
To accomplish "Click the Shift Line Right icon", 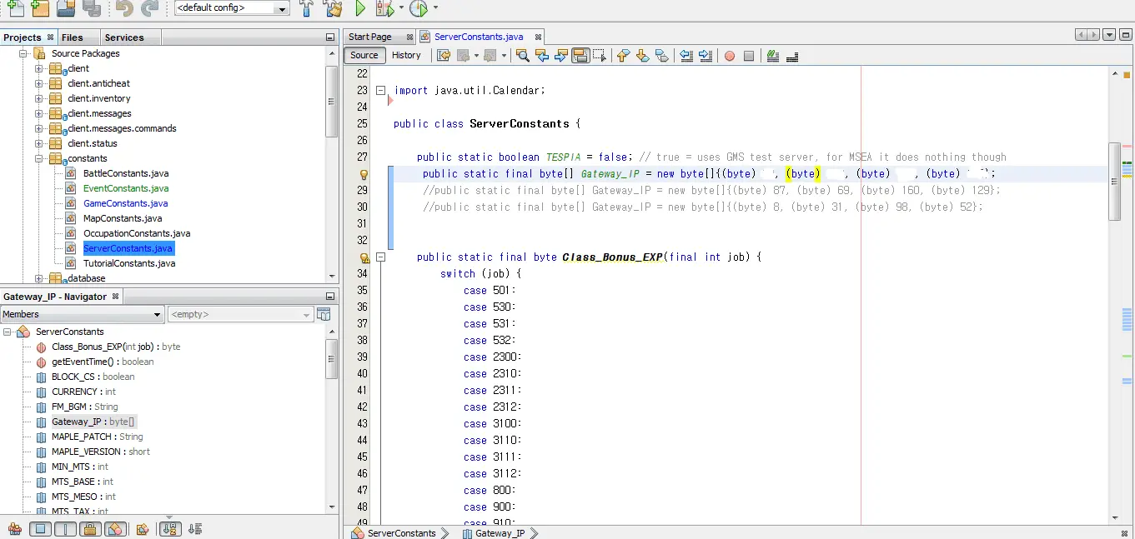I will click(706, 56).
